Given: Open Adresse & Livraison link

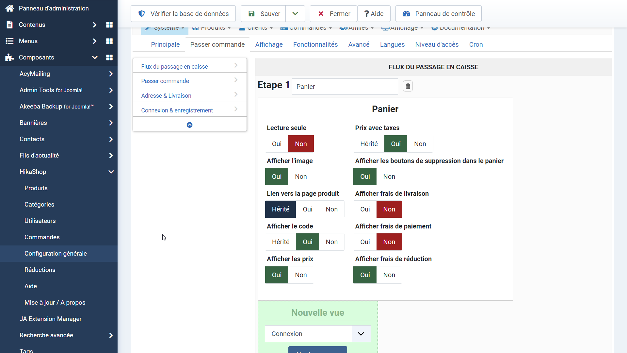Looking at the screenshot, I should click(166, 95).
